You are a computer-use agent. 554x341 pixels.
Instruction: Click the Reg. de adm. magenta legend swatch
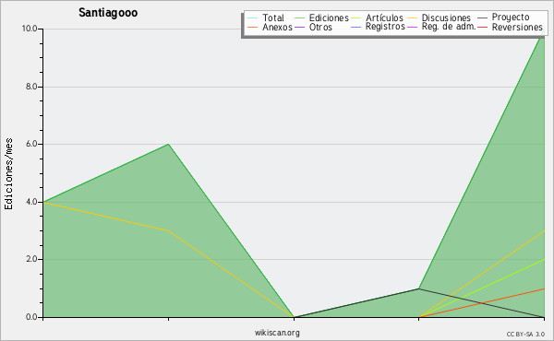[x=413, y=27]
